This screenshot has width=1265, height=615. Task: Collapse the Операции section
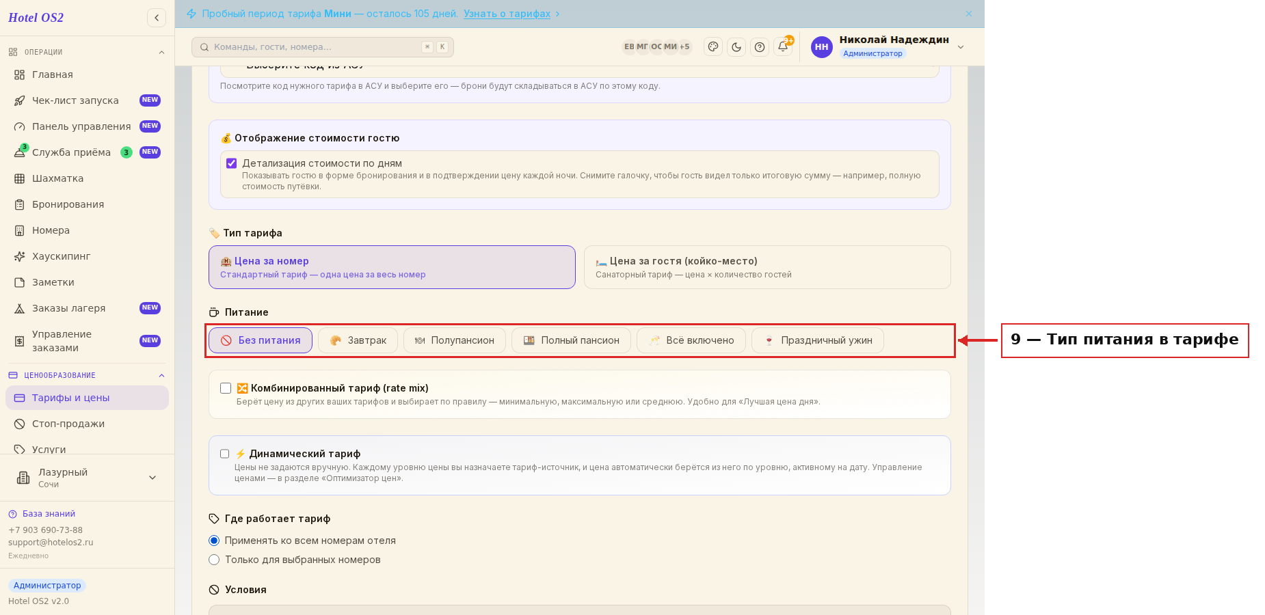(x=161, y=52)
